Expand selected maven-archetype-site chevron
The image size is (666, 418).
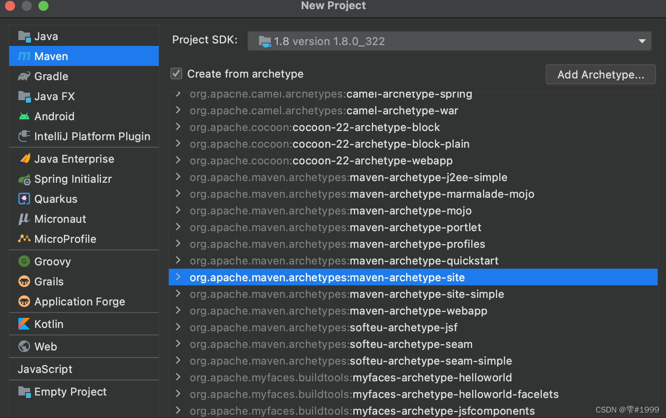178,277
